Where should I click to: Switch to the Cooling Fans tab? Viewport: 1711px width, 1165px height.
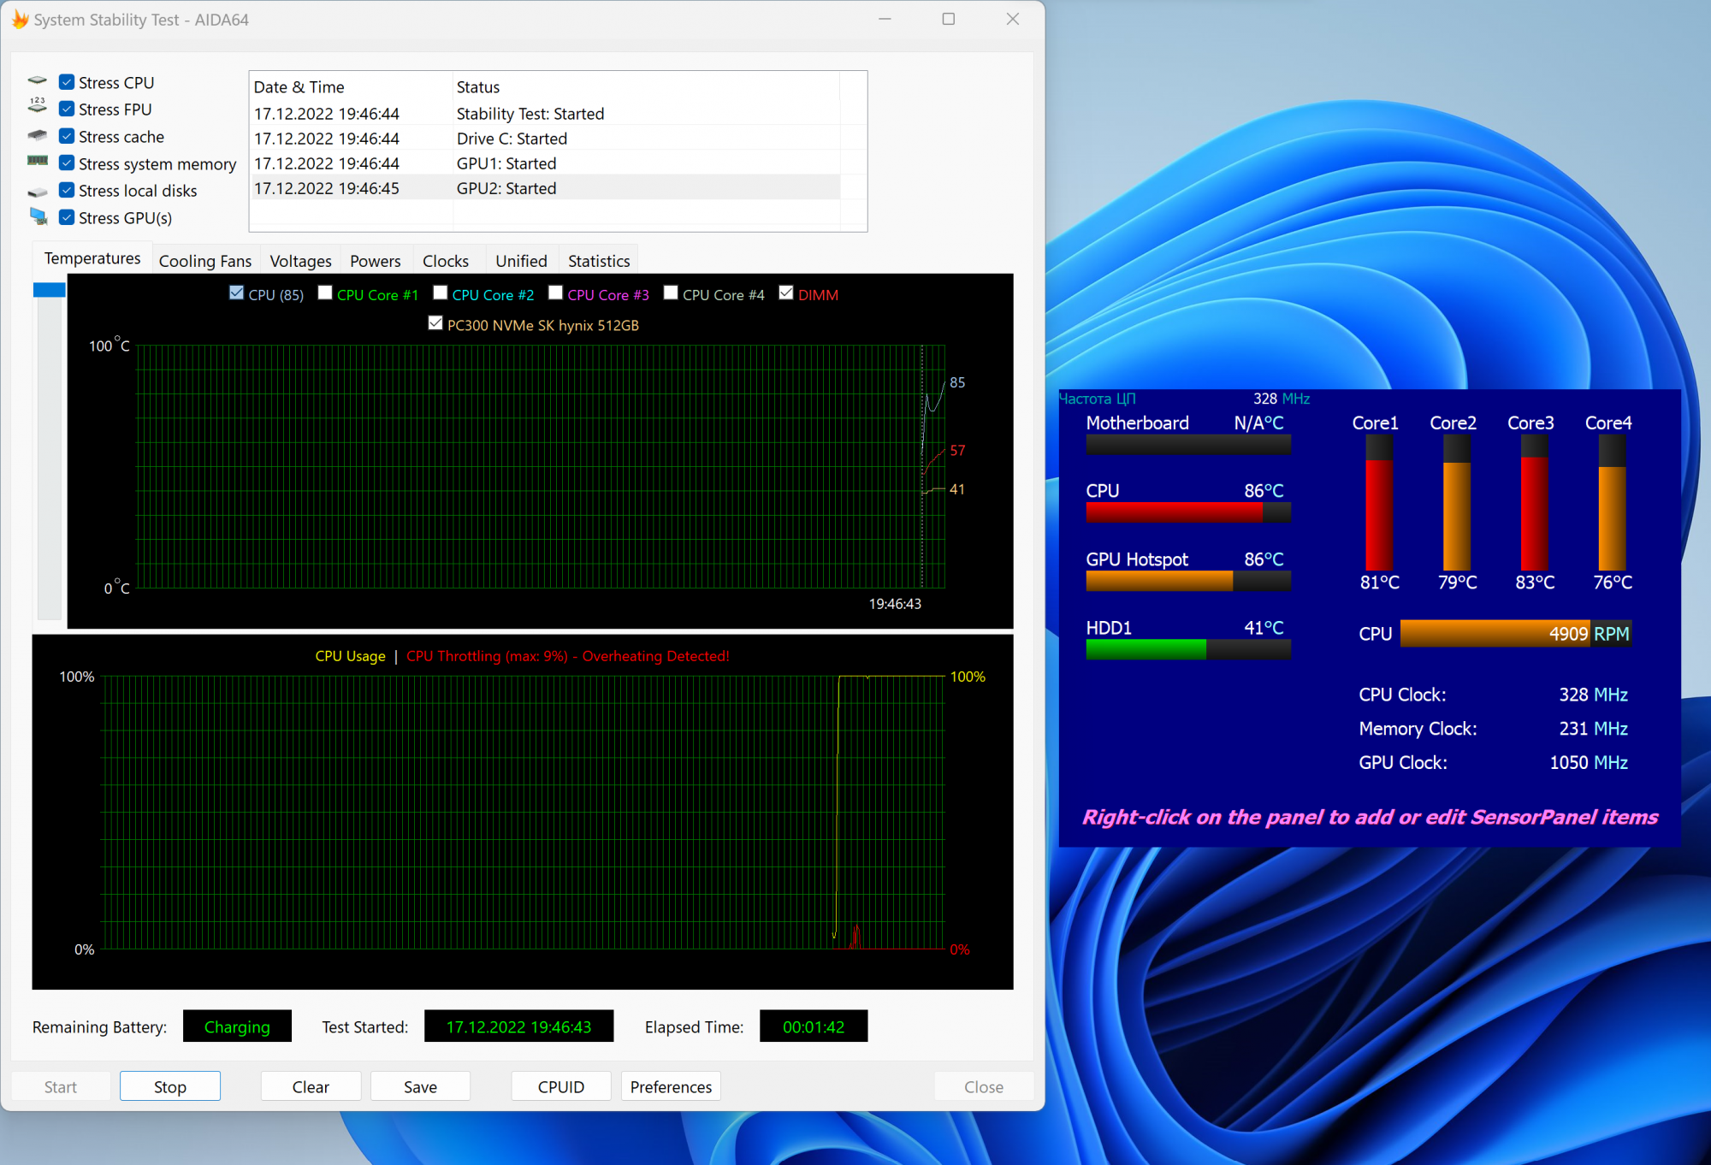coord(205,261)
